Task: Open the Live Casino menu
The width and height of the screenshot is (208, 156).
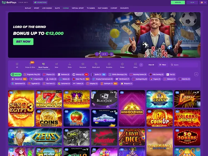Action: click(47, 8)
